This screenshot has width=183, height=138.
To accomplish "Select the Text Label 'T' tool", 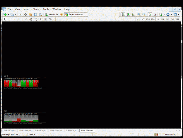I will coord(45,19).
